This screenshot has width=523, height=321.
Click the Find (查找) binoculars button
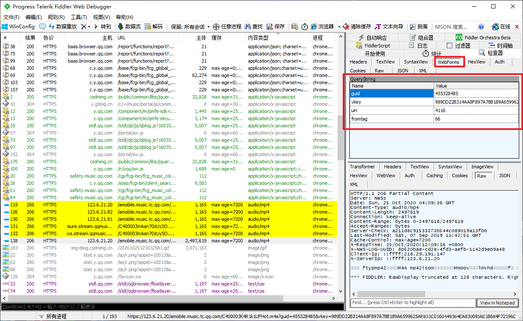253,26
